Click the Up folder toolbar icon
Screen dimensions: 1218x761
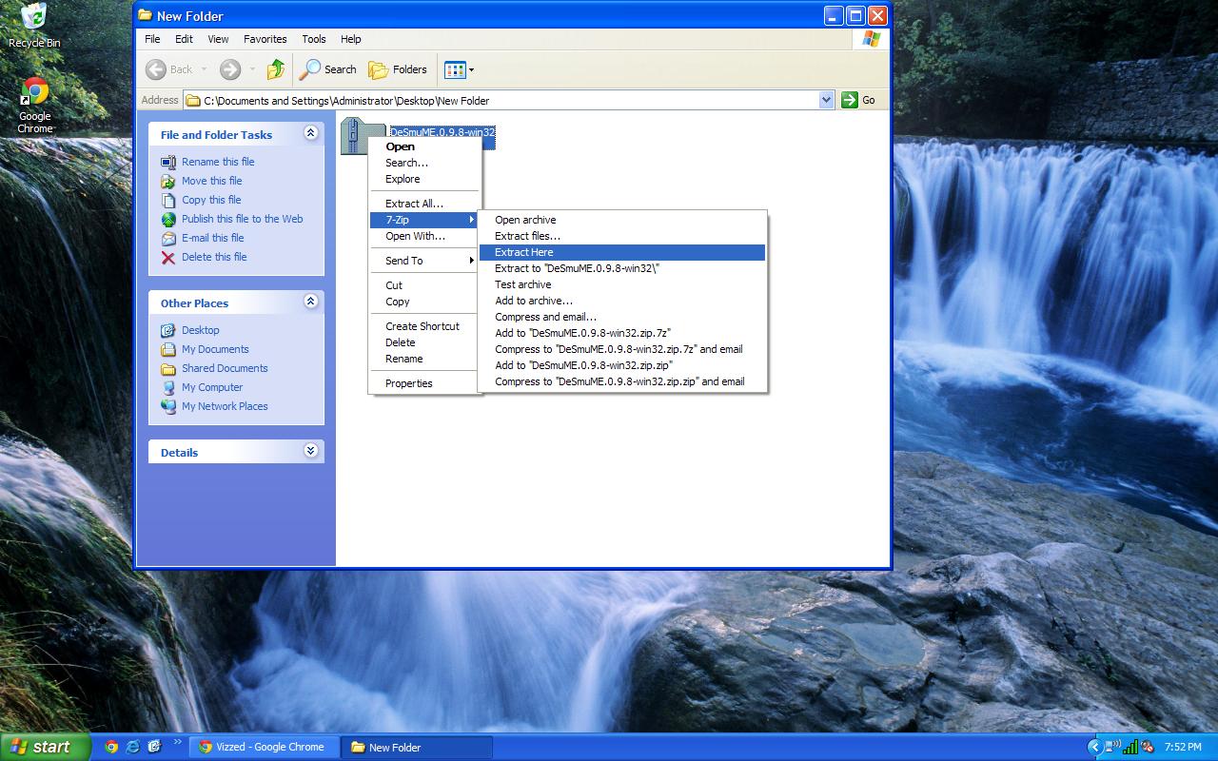[276, 69]
